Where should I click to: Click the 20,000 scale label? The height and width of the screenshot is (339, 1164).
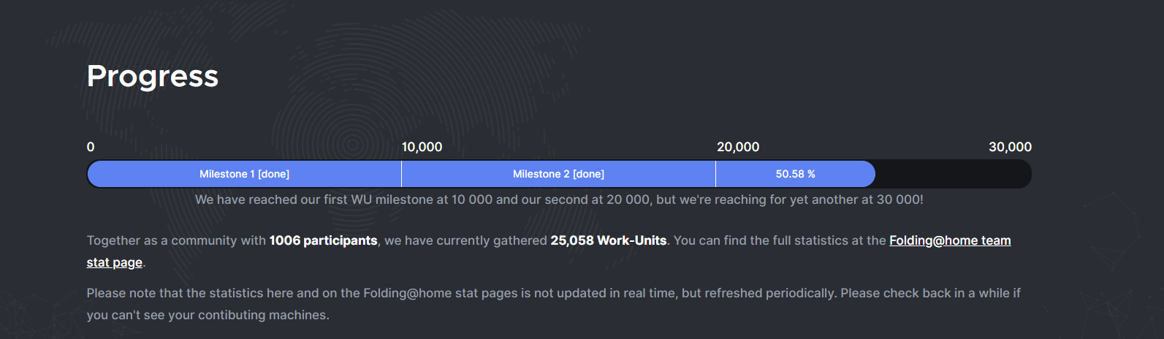click(x=738, y=147)
